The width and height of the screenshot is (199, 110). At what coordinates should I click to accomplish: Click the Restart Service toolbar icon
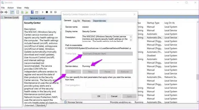tap(56, 12)
